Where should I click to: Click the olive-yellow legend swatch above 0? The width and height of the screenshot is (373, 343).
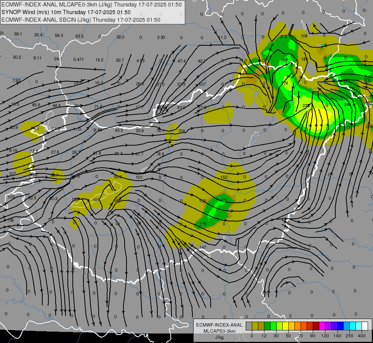[x=255, y=326]
